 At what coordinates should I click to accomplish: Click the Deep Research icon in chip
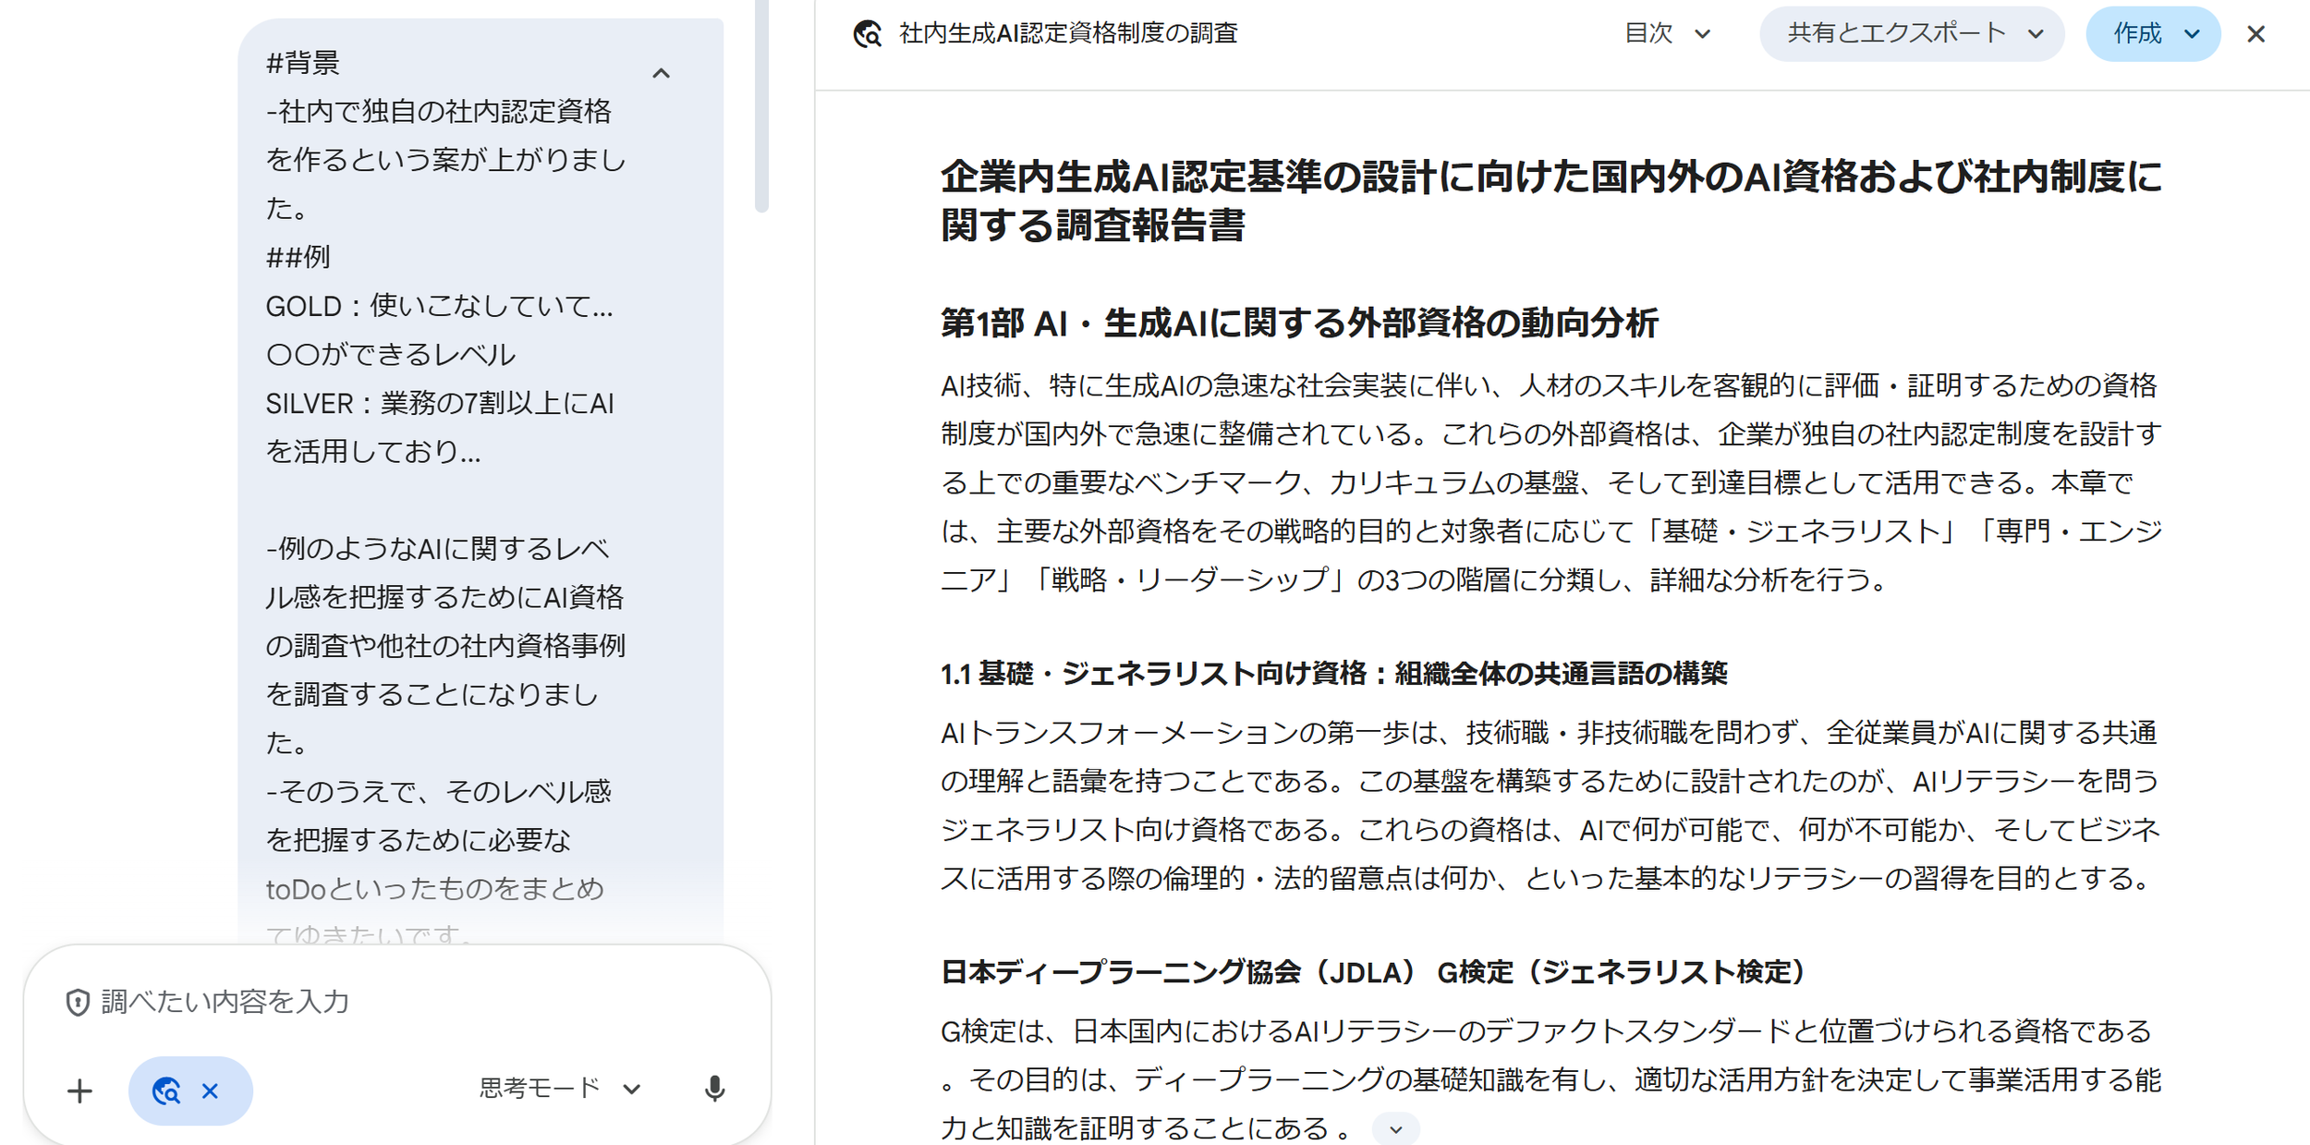(x=166, y=1091)
